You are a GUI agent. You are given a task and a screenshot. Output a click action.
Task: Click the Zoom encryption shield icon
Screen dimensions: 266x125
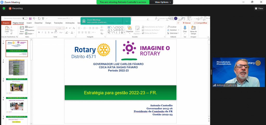(4, 8)
